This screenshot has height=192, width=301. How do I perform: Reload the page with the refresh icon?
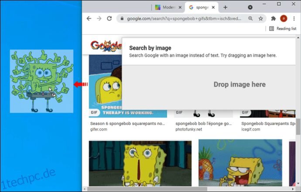pyautogui.click(x=109, y=18)
